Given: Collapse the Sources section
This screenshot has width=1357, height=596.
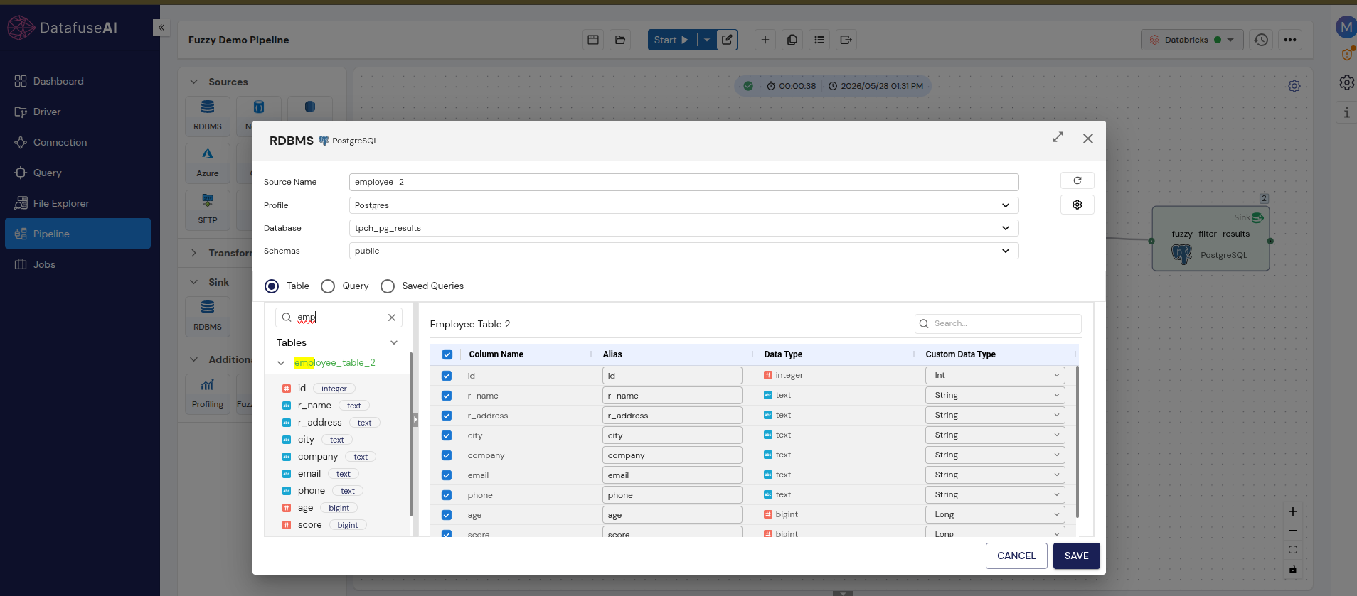Looking at the screenshot, I should [x=193, y=82].
